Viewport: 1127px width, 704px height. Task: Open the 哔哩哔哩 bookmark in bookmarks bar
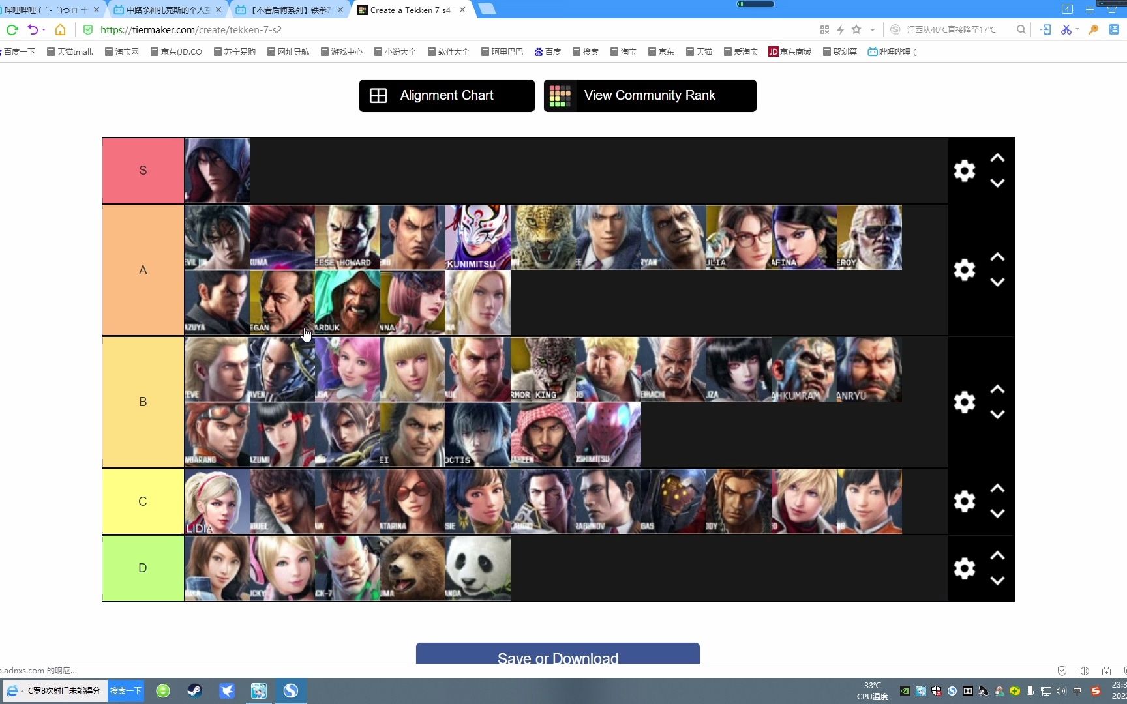[892, 51]
